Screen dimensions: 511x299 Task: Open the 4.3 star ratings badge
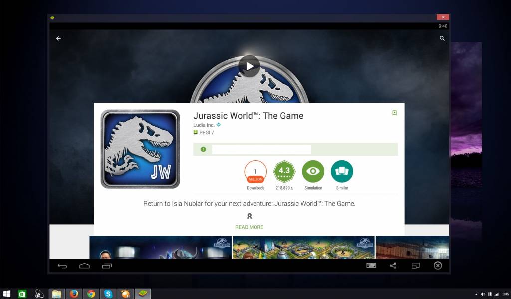coord(284,171)
